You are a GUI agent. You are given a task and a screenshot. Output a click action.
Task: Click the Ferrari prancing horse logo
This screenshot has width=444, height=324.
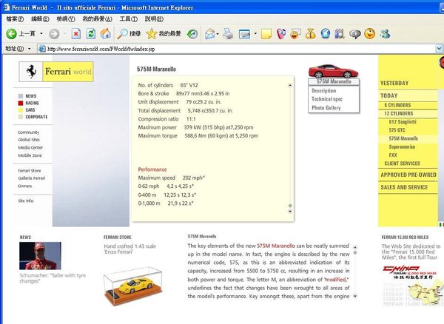[30, 72]
